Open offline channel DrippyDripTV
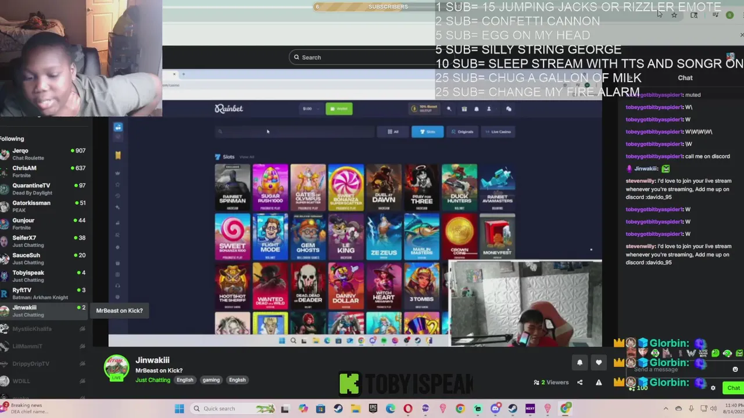 pyautogui.click(x=44, y=363)
